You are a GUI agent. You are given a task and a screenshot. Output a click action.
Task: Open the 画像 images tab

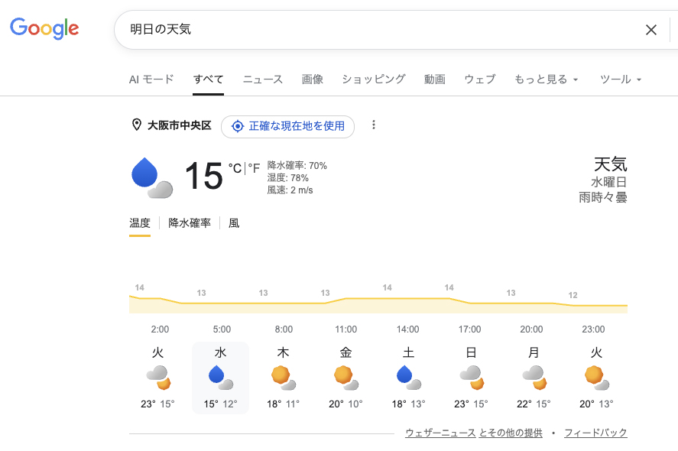[x=313, y=79]
